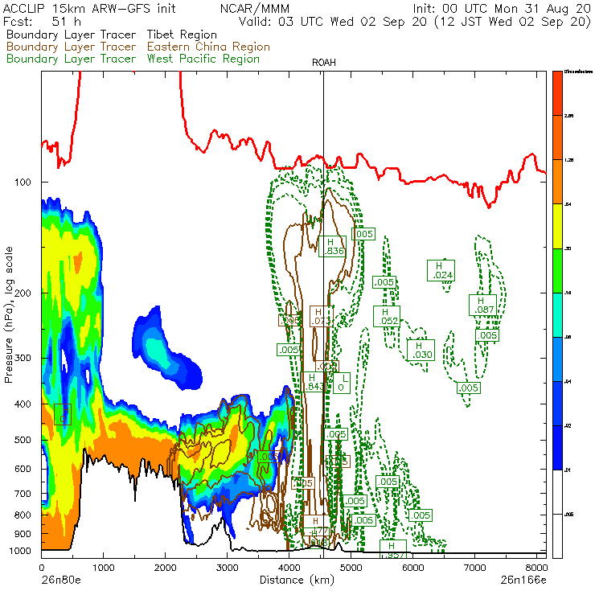Click the 'Eastern China Region' legend label
Viewport: 595px width, 595px height.
(x=208, y=47)
